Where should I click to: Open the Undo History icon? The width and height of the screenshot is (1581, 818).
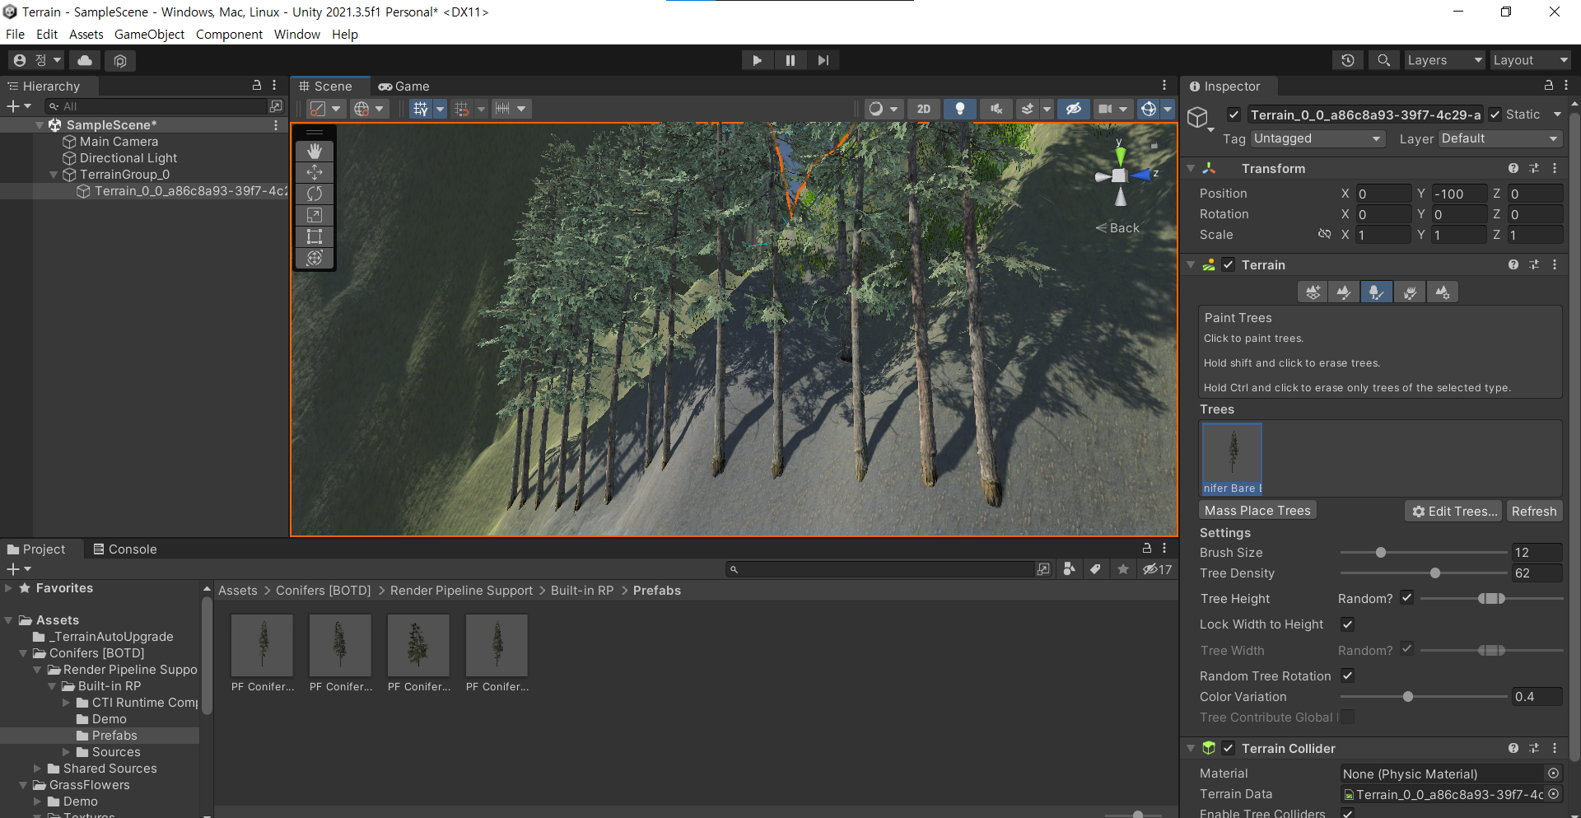pos(1347,60)
